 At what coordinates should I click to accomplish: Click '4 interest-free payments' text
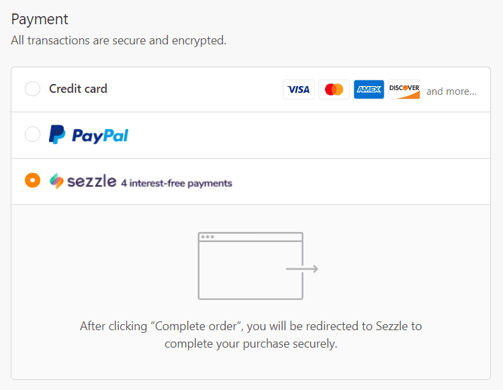(x=177, y=183)
